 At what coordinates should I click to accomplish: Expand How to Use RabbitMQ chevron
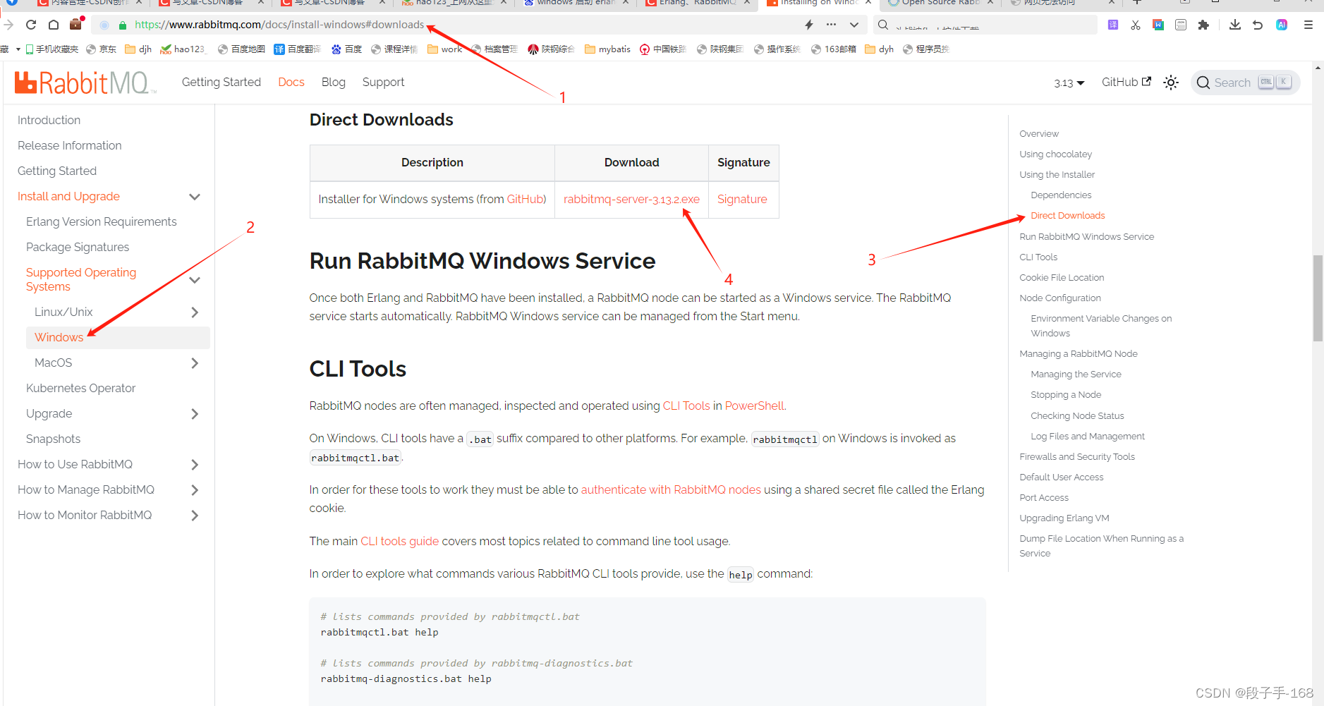(x=195, y=465)
